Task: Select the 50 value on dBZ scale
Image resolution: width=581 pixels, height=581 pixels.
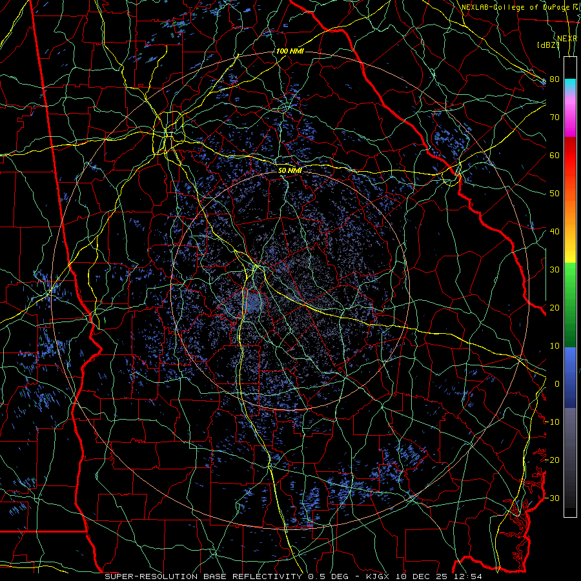Action: [555, 194]
